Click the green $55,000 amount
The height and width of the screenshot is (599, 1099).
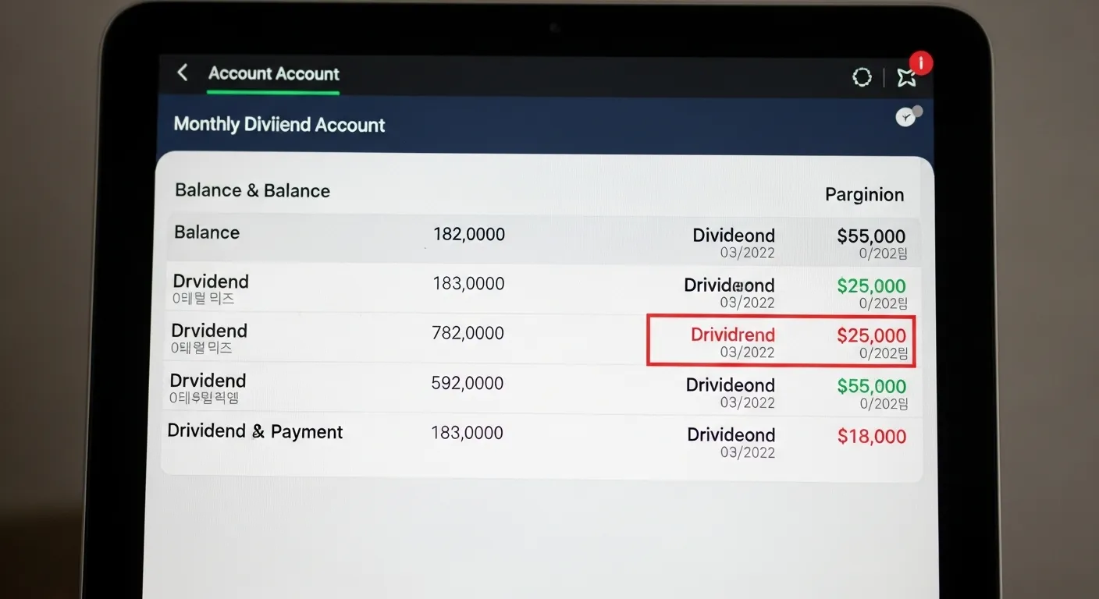(x=871, y=386)
